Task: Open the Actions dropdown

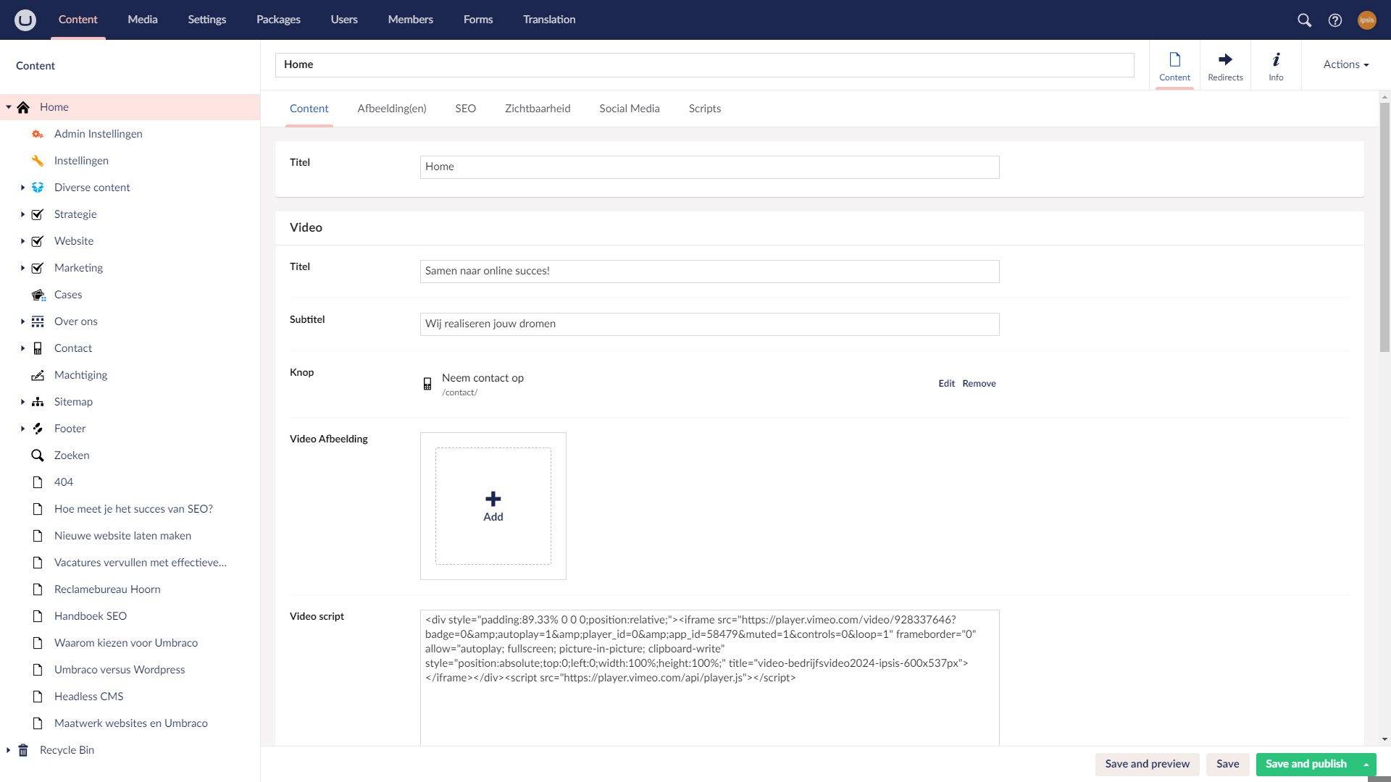Action: (x=1345, y=64)
